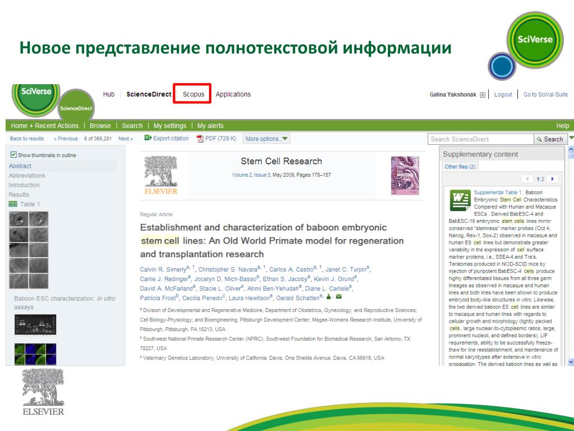
Task: Click Back to results link
Action: (27, 139)
